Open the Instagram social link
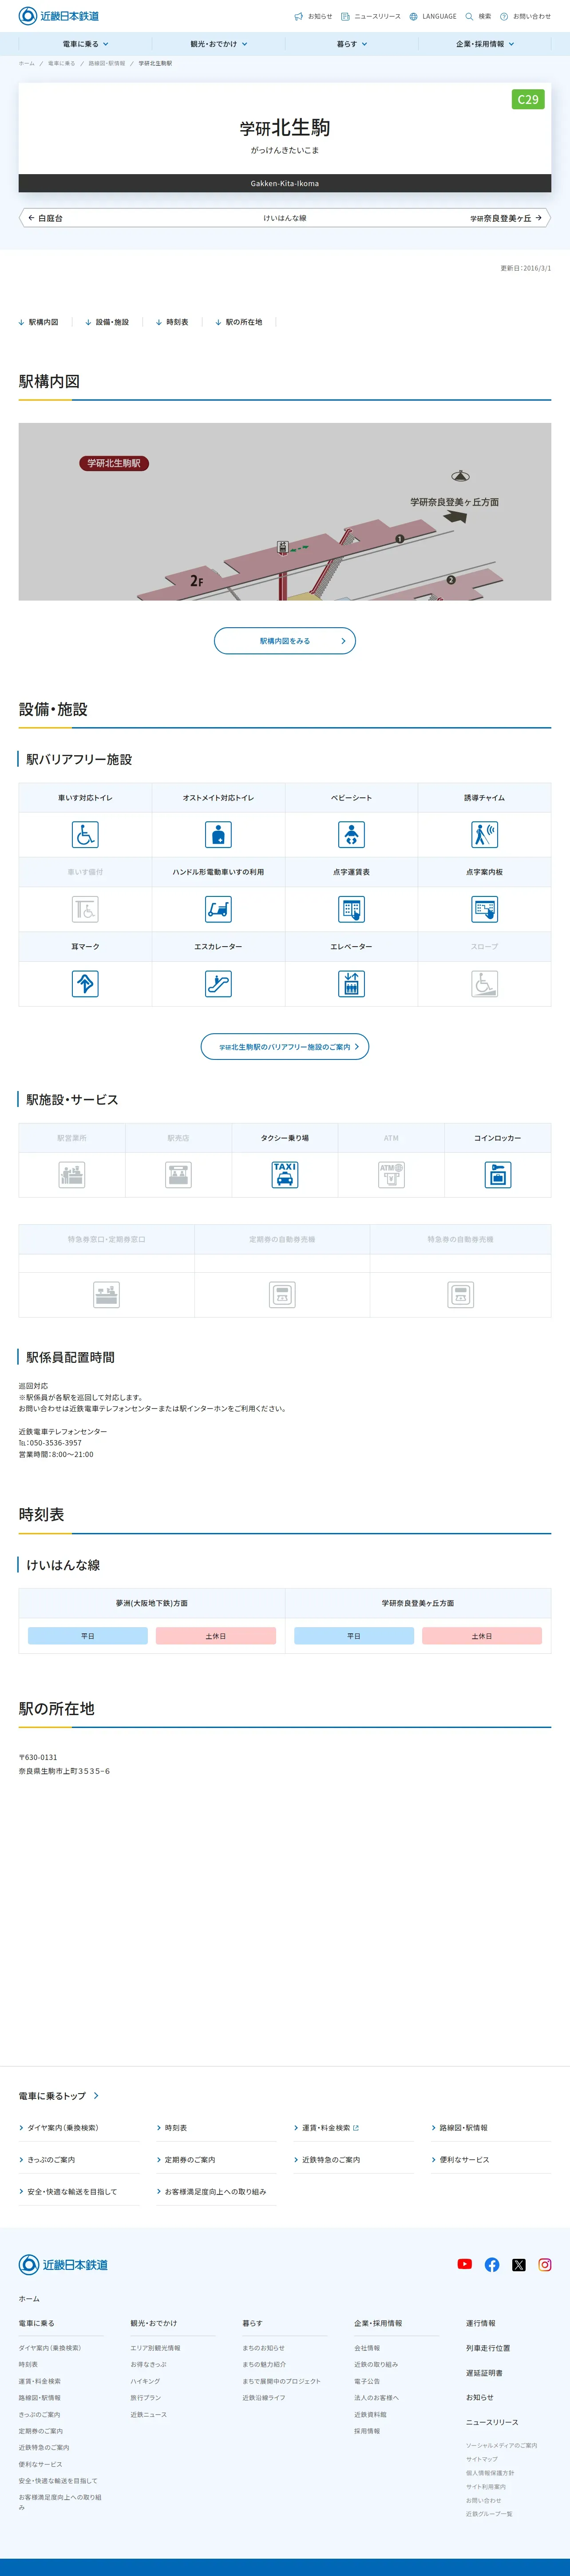Screen dimensions: 570x2576 (545, 2264)
